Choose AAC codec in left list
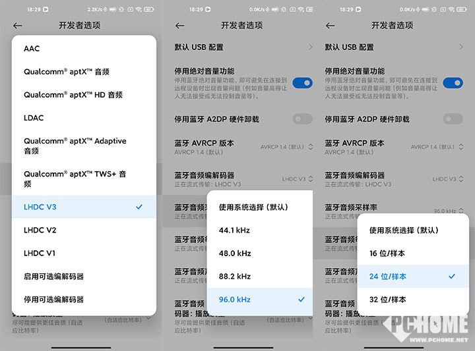This screenshot has height=351, width=475. (84, 48)
